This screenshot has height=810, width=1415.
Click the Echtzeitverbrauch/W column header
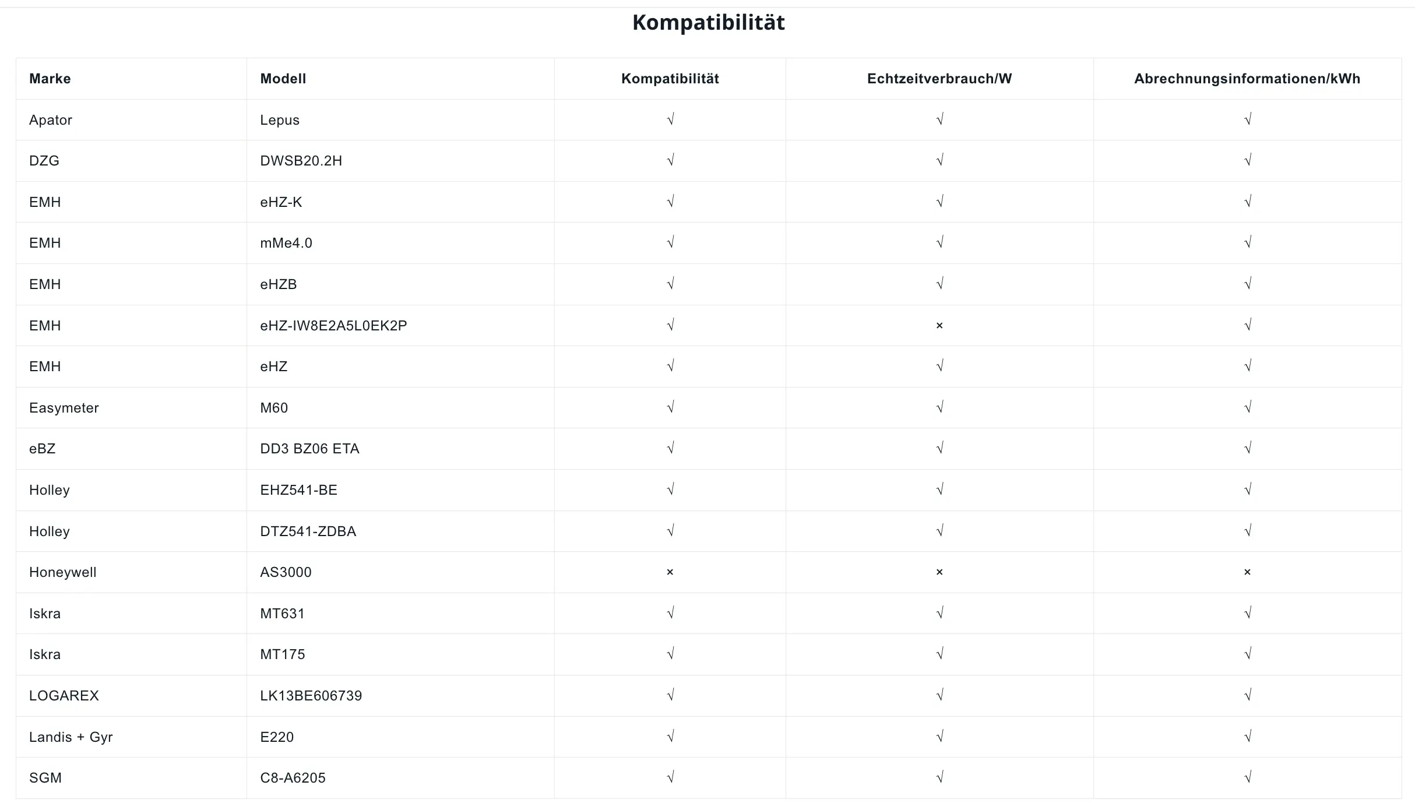click(x=939, y=79)
